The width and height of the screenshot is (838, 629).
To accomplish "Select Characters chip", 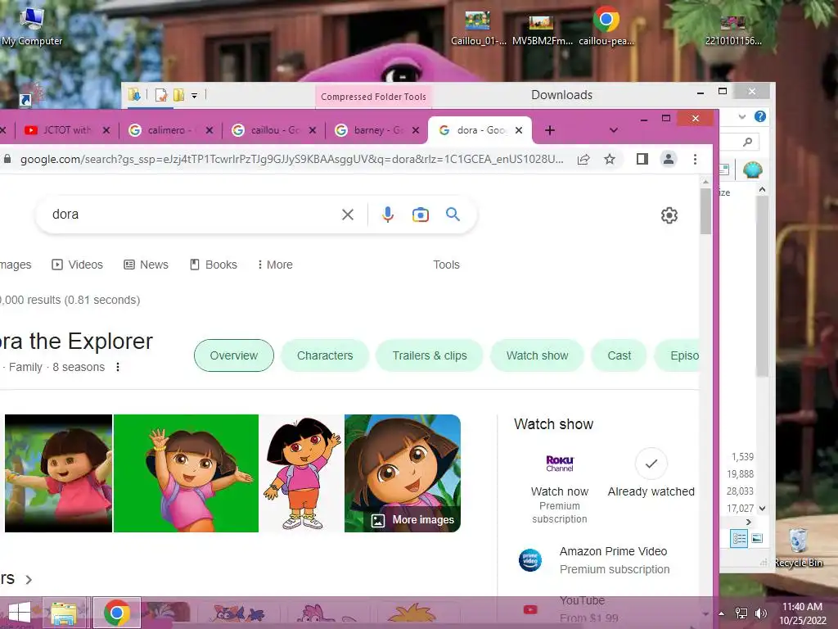I will click(325, 355).
